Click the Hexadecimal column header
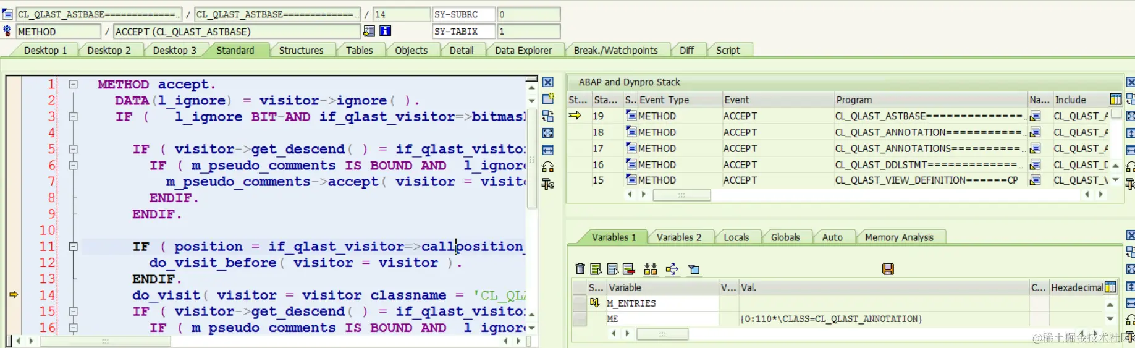Image resolution: width=1135 pixels, height=348 pixels. (x=1077, y=287)
